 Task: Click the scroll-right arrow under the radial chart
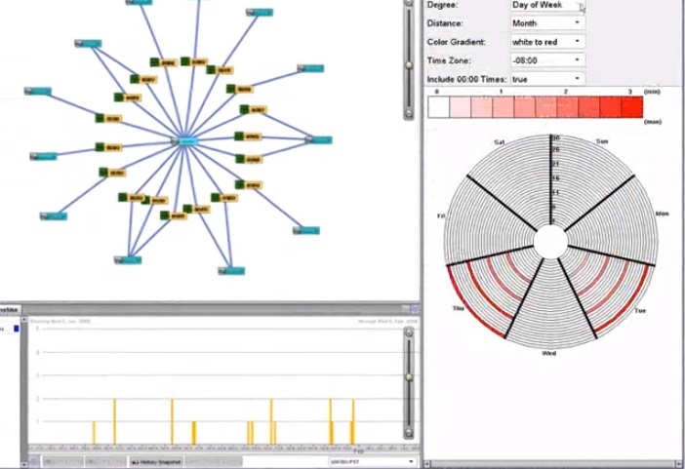(680, 465)
